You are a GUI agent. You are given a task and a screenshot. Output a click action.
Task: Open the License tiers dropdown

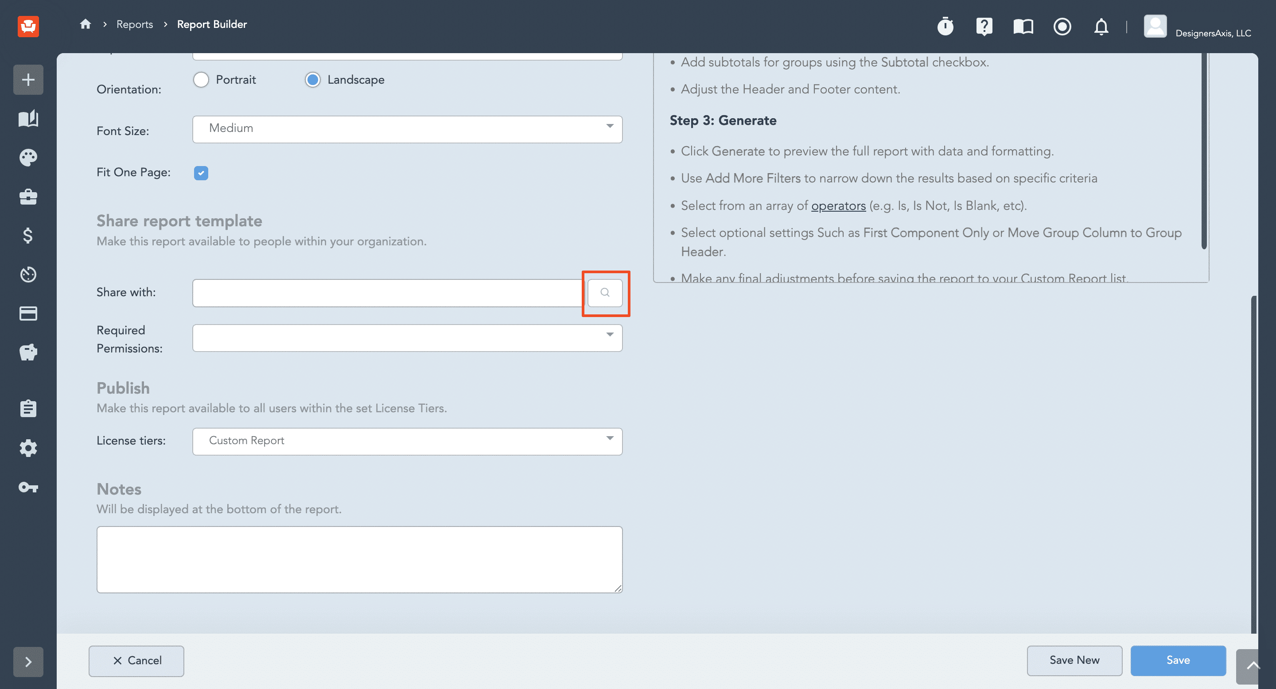[x=407, y=441]
